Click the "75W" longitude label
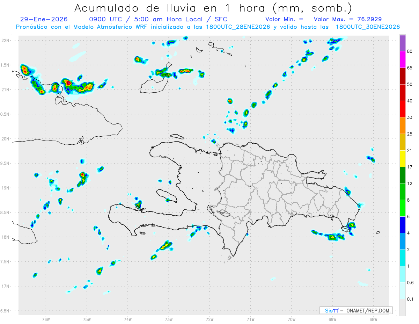 pyautogui.click(x=87, y=319)
